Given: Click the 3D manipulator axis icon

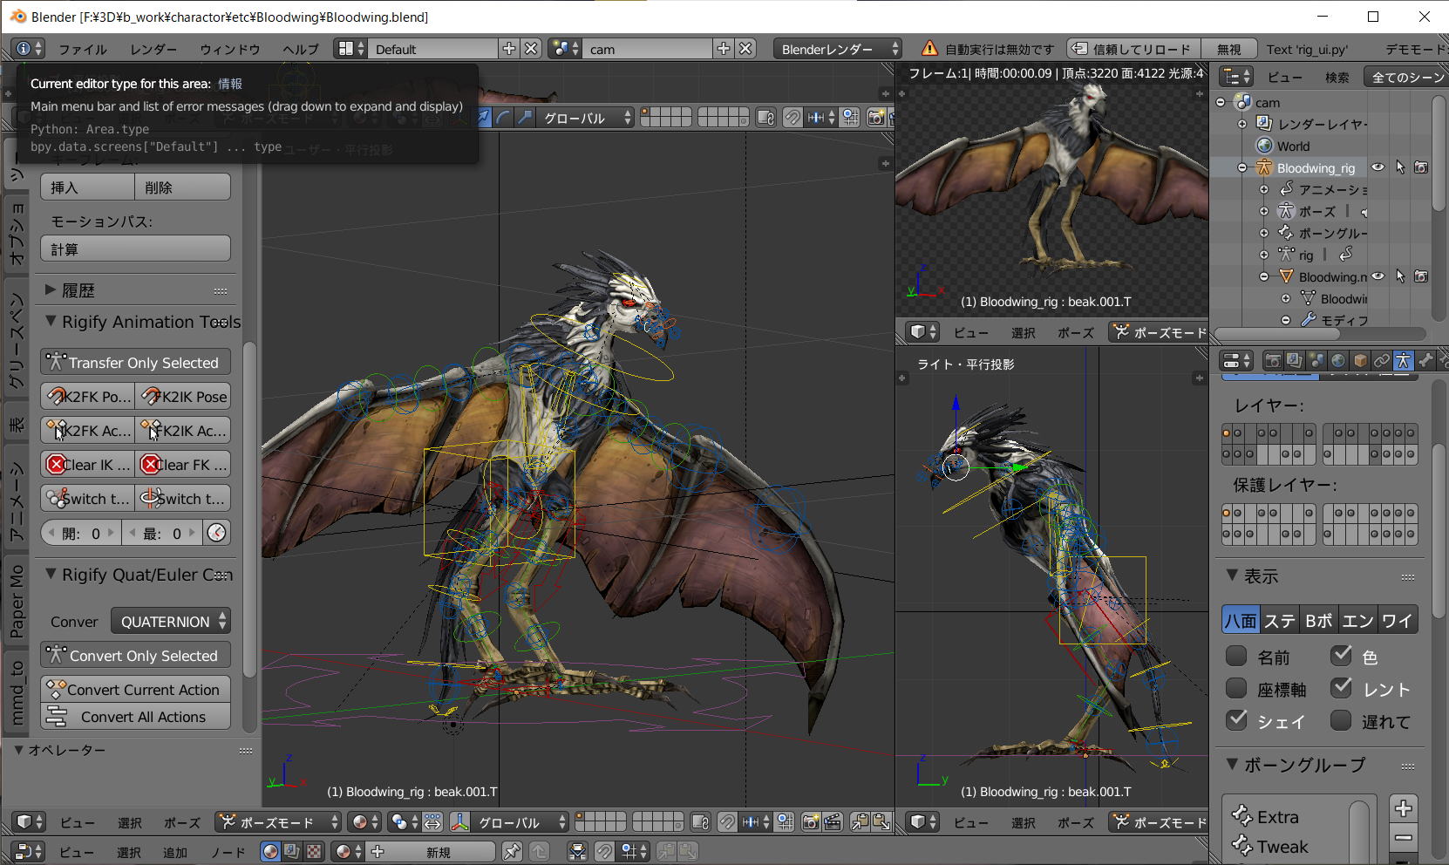Looking at the screenshot, I should click(x=461, y=821).
